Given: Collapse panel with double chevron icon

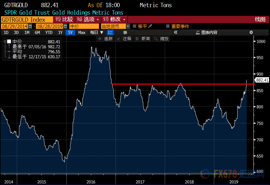Looking at the screenshot, I should [x=175, y=32].
